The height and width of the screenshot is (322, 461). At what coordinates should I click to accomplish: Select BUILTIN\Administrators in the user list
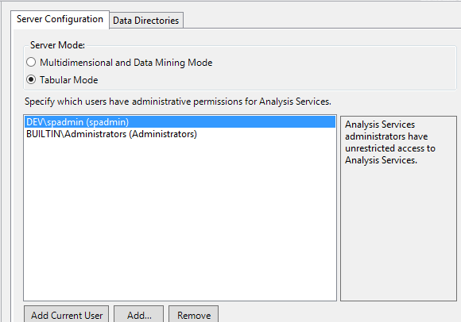[x=180, y=134]
